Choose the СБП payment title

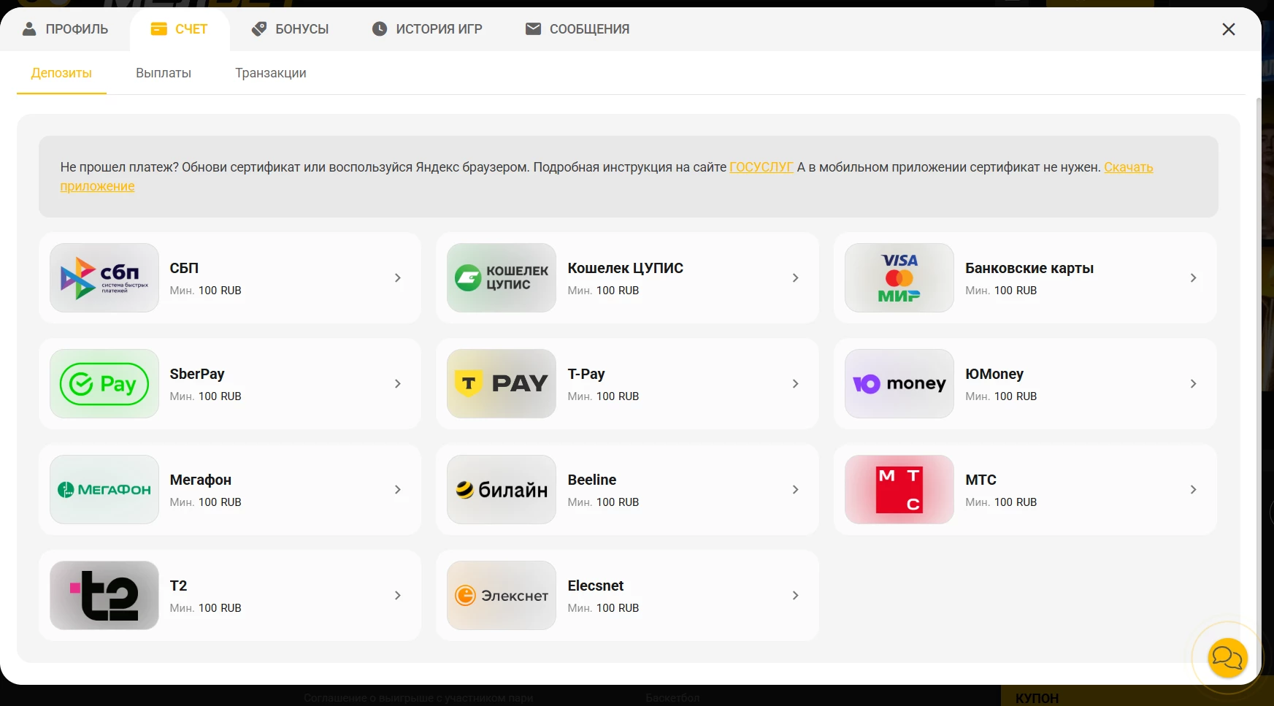184,268
